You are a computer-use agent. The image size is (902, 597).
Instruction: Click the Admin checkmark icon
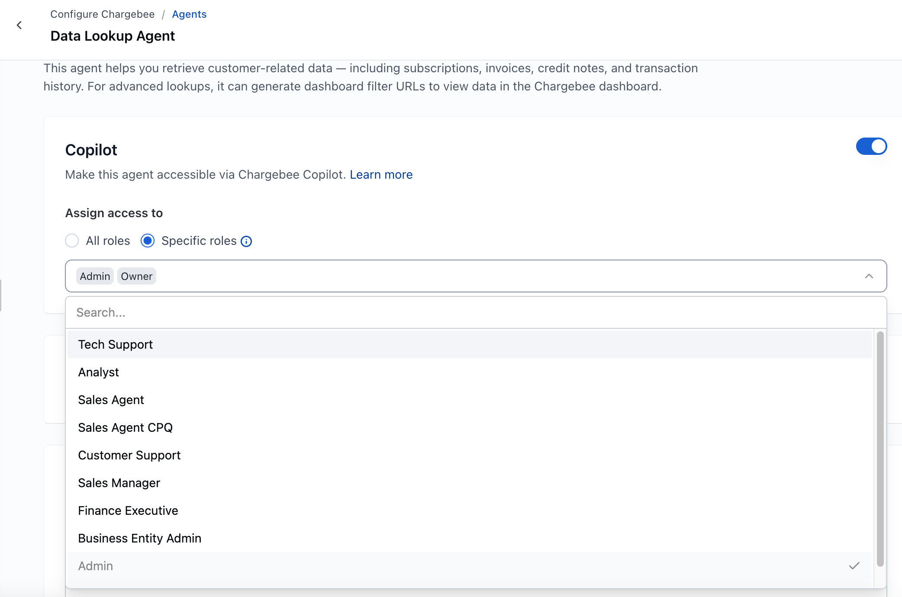click(x=854, y=566)
